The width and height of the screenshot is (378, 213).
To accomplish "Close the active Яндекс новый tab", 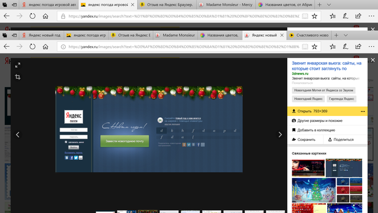I will coord(282,35).
